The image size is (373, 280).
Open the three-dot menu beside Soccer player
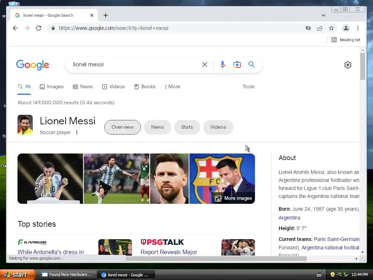point(77,132)
